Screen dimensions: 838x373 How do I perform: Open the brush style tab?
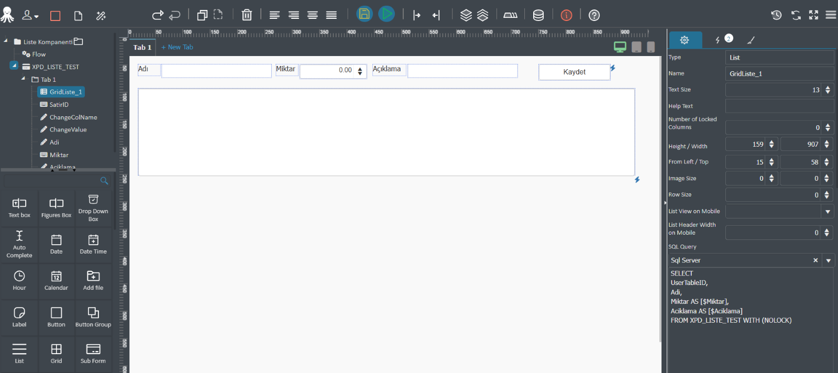(x=751, y=40)
